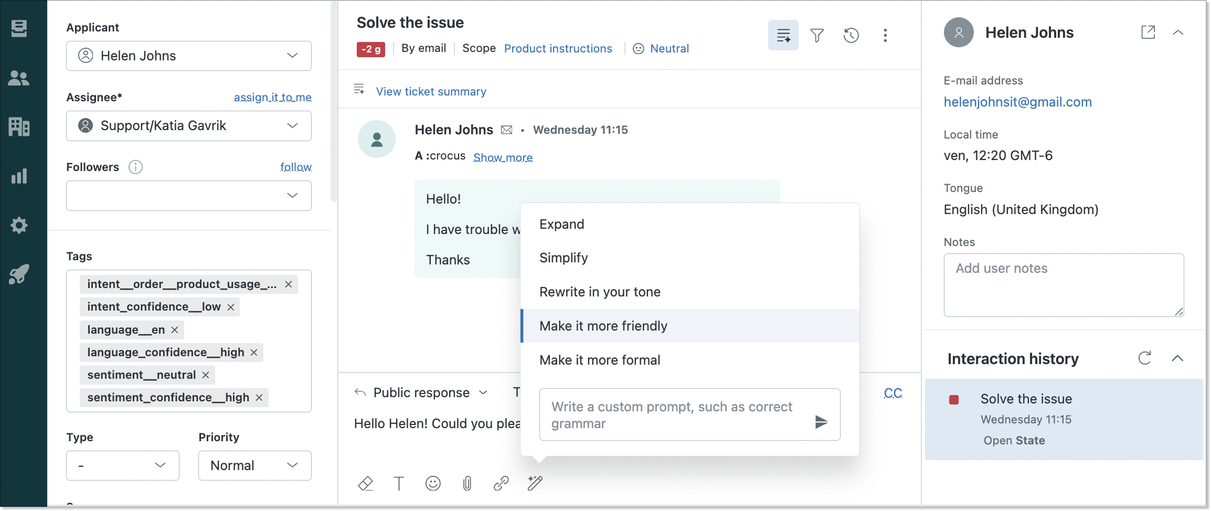Click the contacts icon in the left sidebar
This screenshot has height=511, width=1211.
click(x=19, y=78)
